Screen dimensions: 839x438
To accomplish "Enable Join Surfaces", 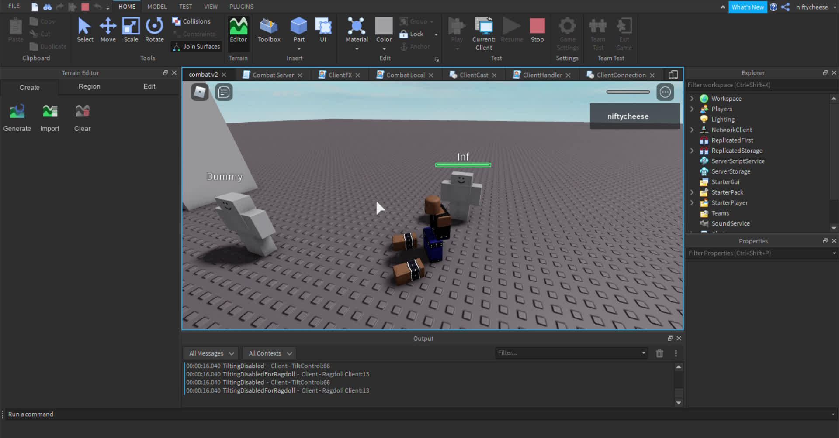I will click(x=196, y=47).
